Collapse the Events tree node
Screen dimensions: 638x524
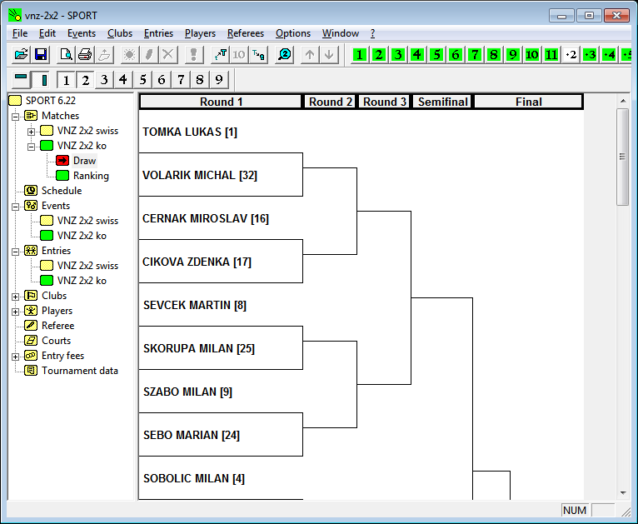point(16,206)
